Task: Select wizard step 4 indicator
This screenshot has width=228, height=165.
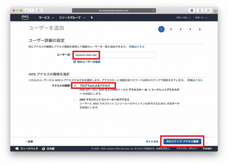Action: tap(190, 29)
